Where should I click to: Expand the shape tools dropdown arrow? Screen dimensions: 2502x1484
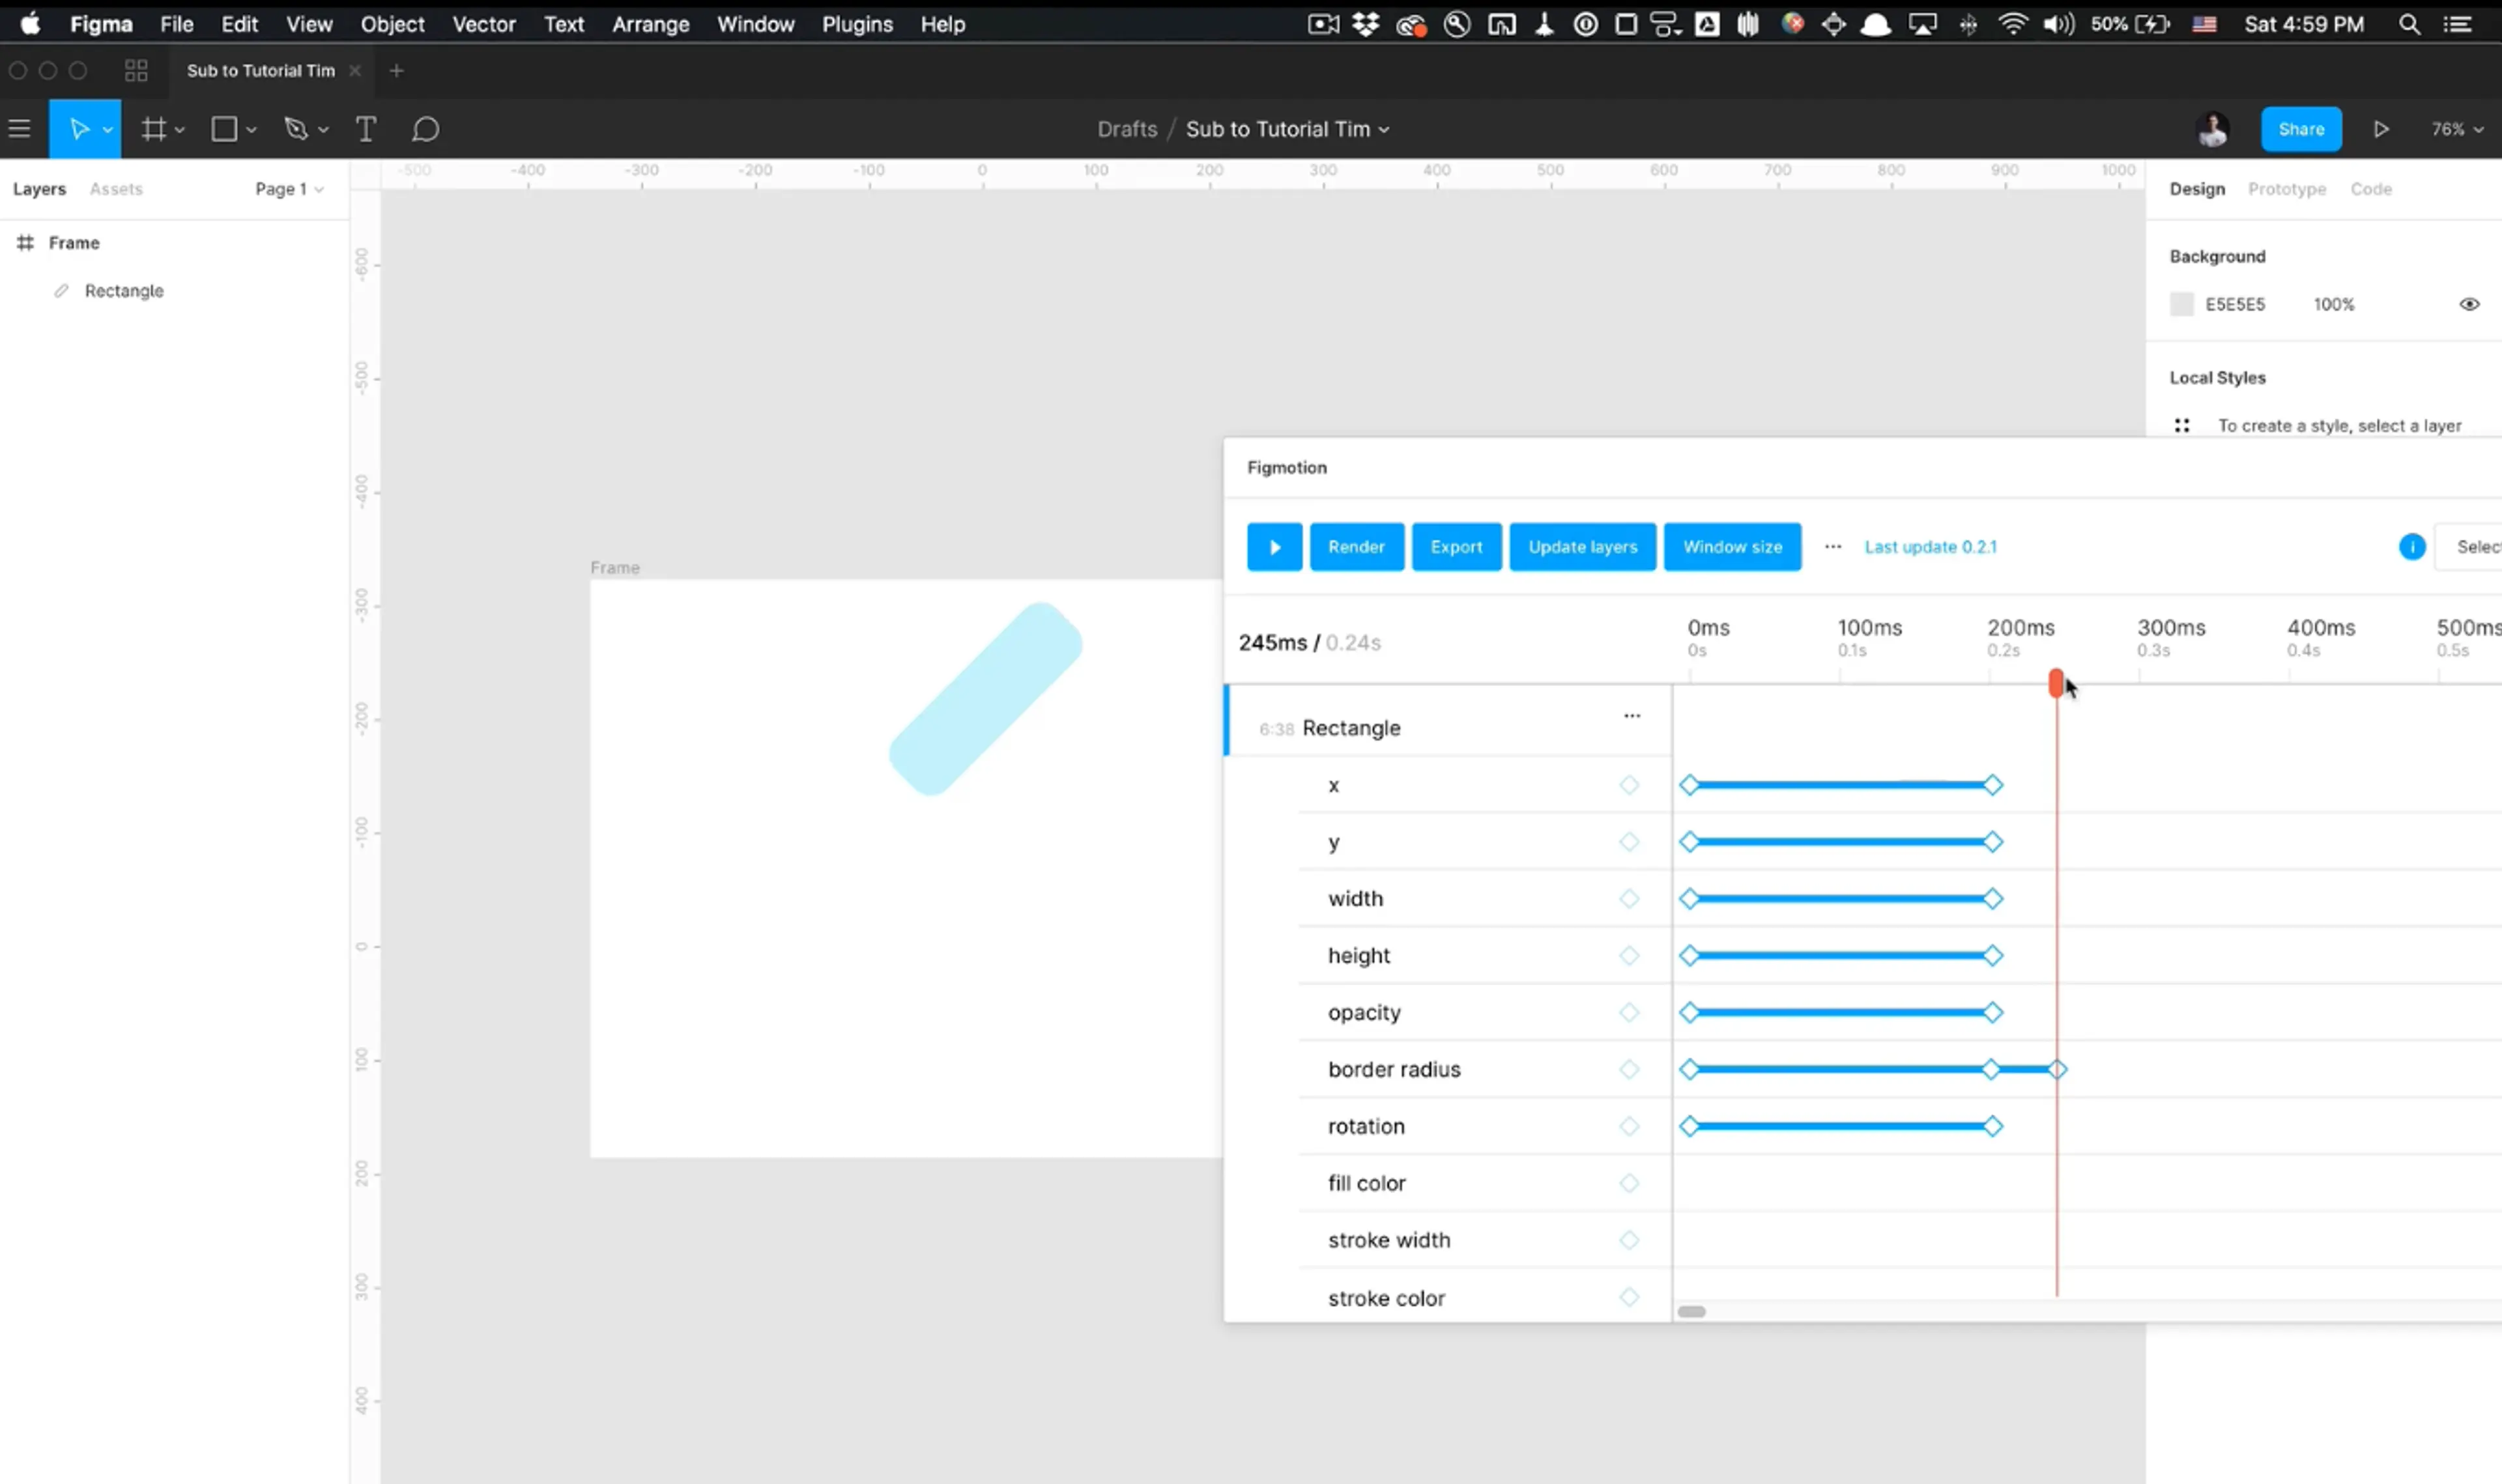click(x=251, y=130)
